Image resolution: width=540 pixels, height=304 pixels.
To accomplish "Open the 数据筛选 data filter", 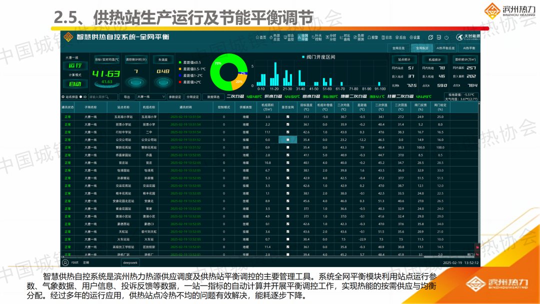I will [x=213, y=96].
